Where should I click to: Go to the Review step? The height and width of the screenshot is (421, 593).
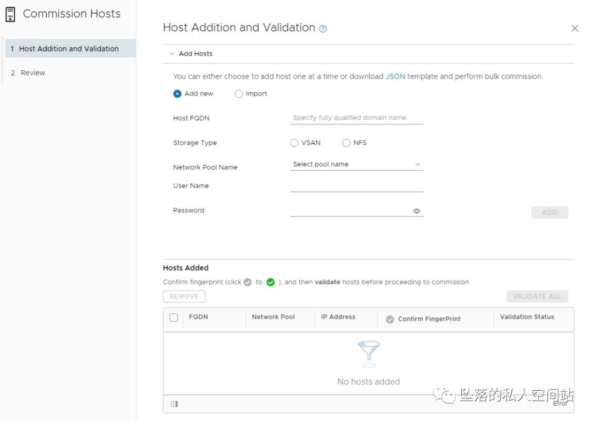coord(33,72)
